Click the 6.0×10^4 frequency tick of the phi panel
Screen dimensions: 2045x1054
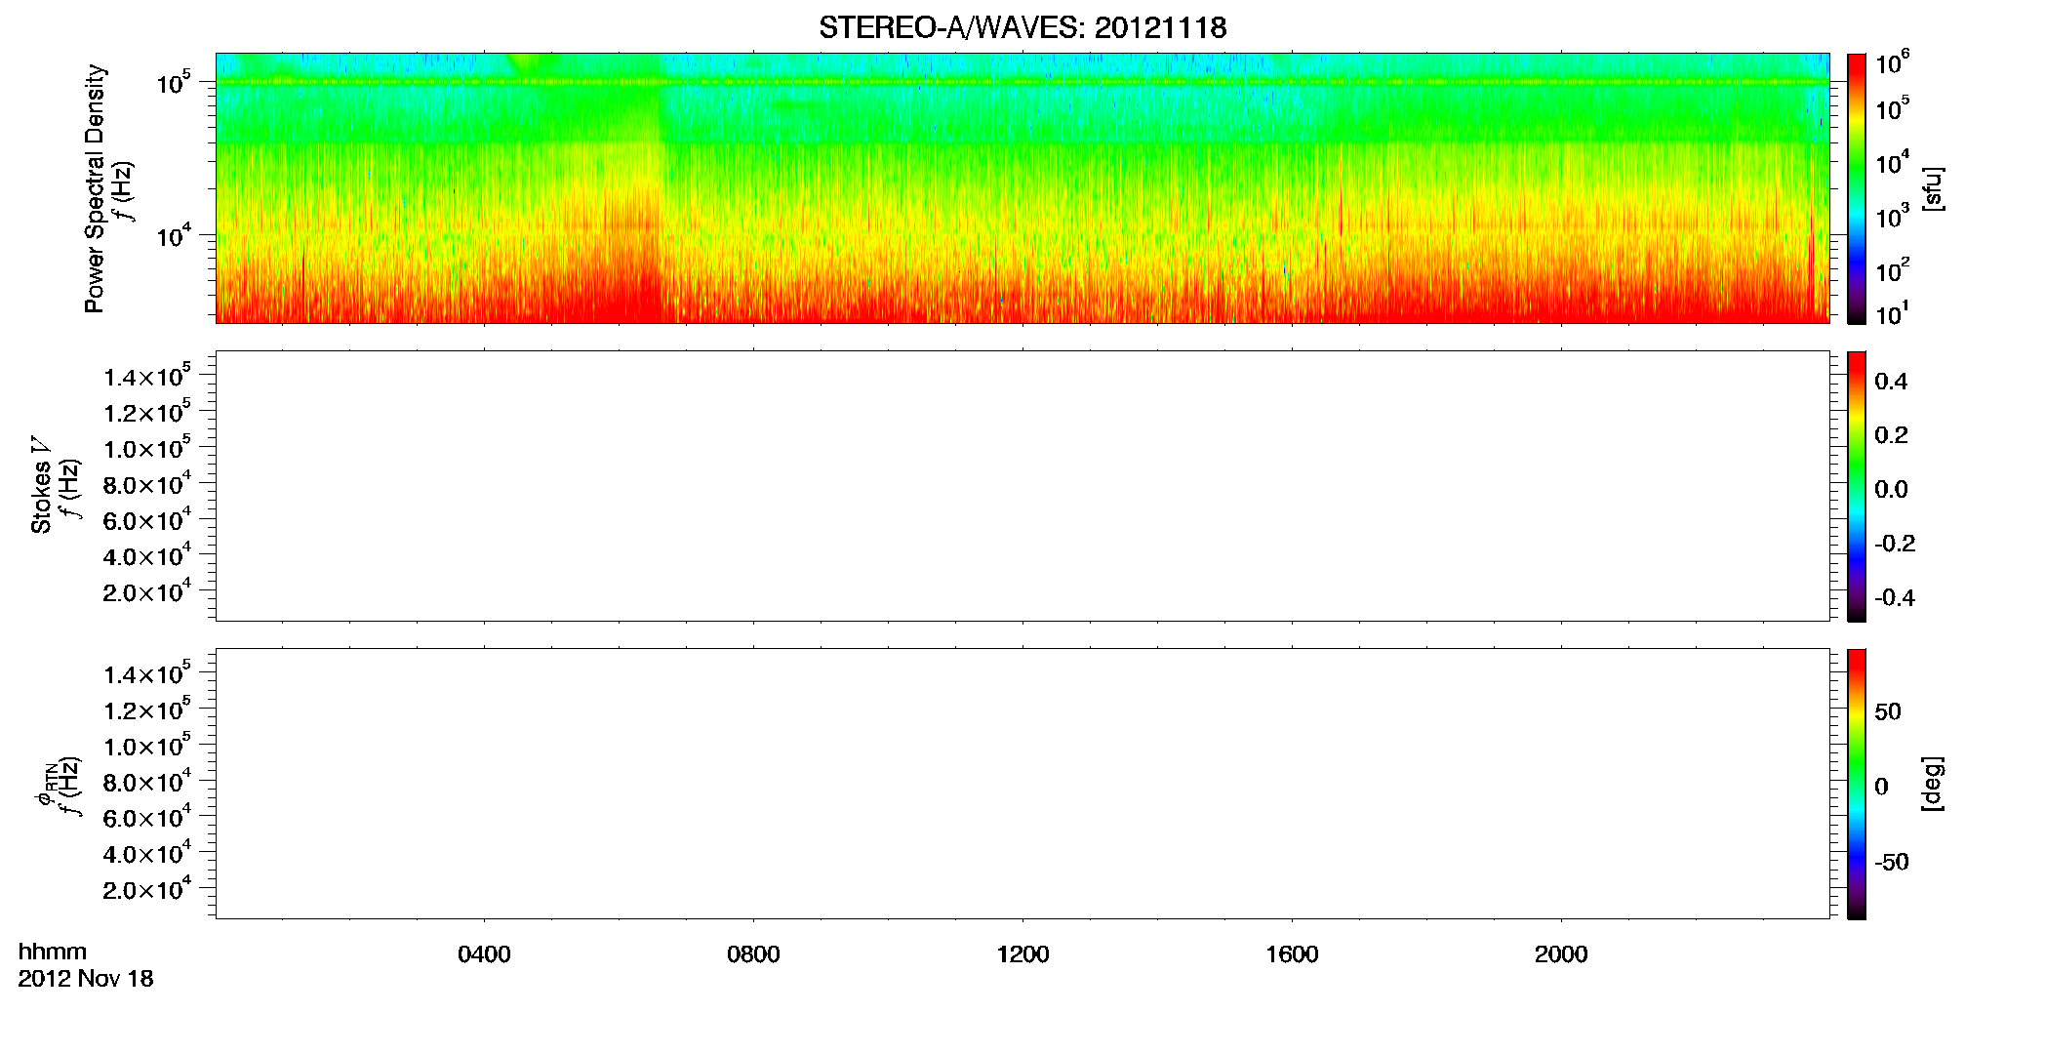(x=146, y=817)
